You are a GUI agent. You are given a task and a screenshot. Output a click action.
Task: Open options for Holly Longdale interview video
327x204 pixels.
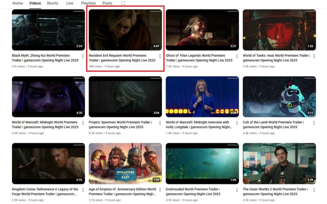[237, 123]
